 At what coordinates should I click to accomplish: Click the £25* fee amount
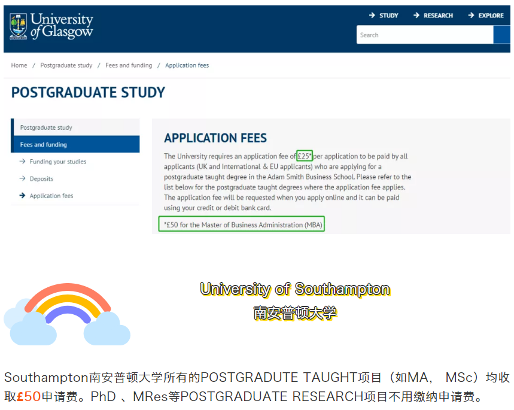coord(305,156)
